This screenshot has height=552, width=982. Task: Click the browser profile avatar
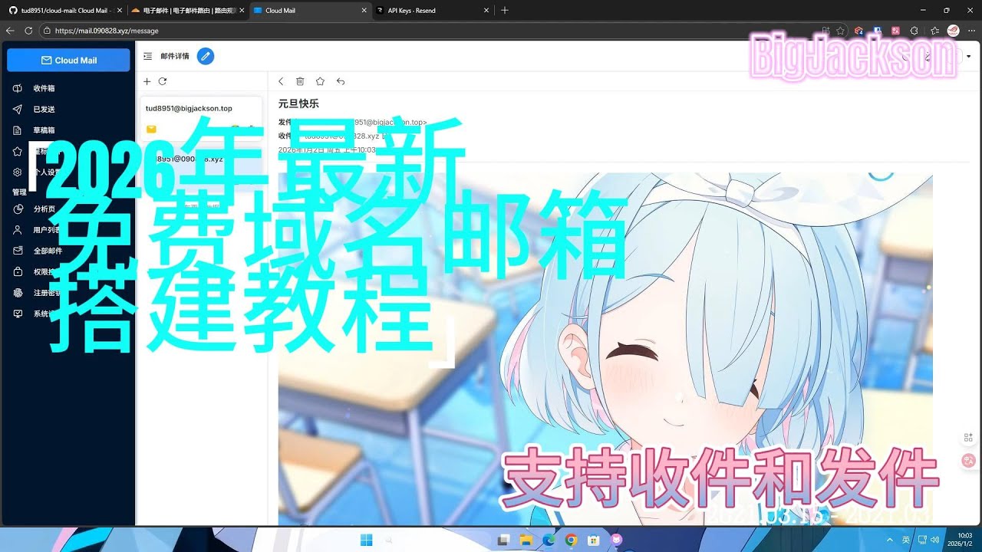(954, 31)
